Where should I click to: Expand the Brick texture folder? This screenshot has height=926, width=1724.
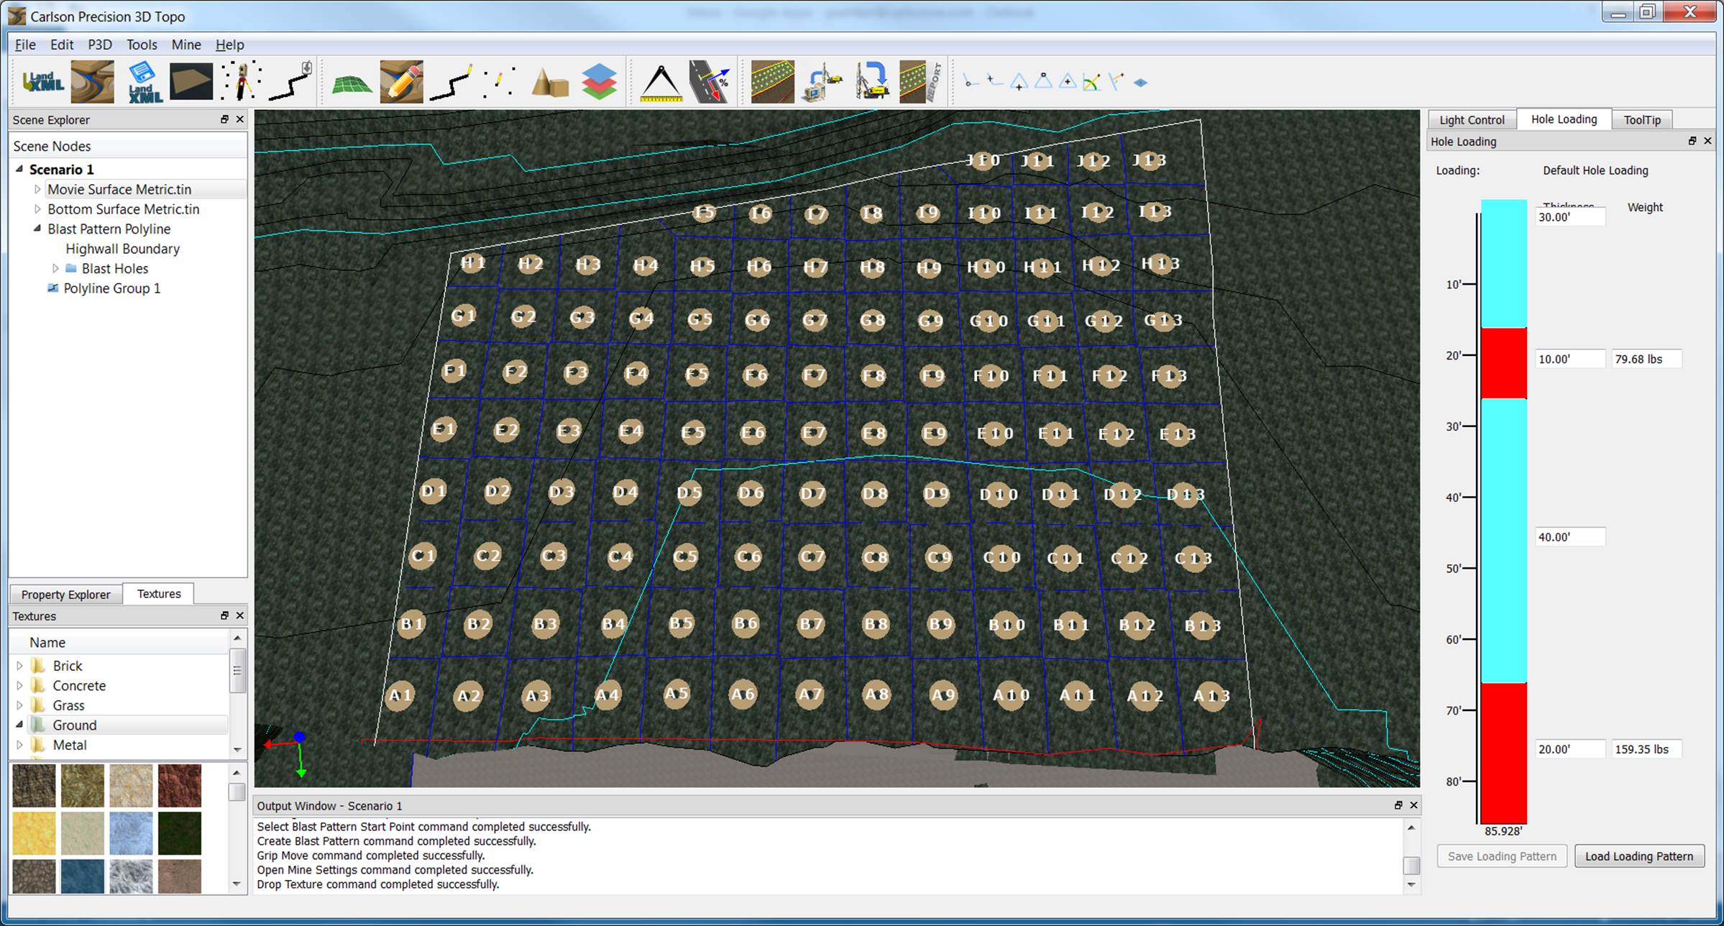tap(19, 666)
